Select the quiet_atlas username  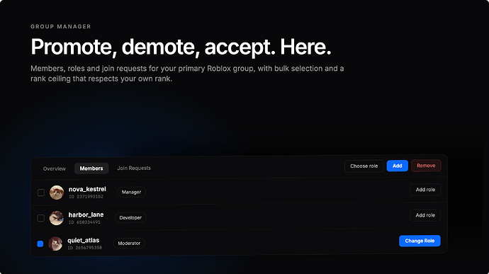click(x=83, y=240)
